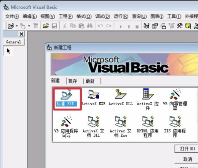The image size is (198, 168).
Task: Expand dropdown arrow beside Add Form icon
Action: coord(29,26)
